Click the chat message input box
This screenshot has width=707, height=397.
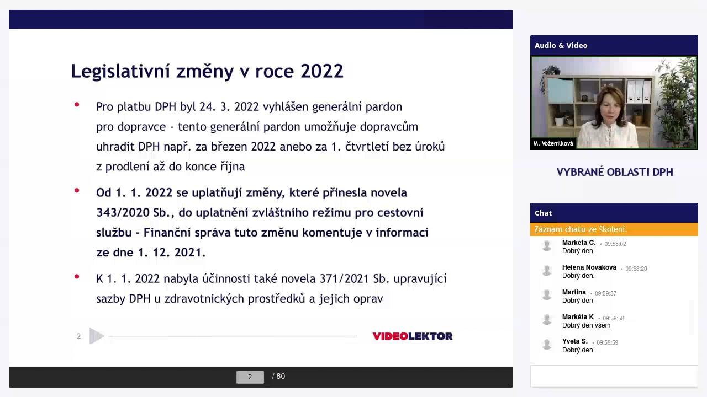coord(614,376)
